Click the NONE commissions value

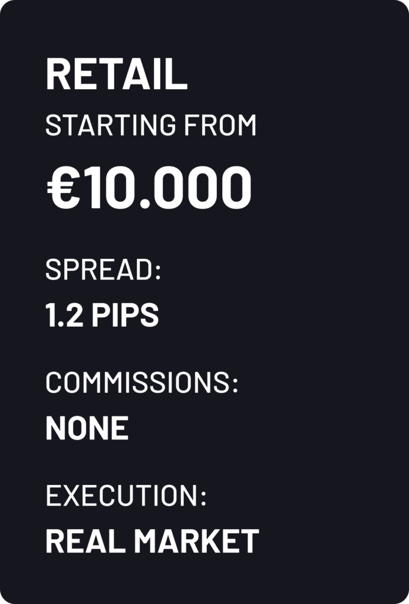click(87, 428)
